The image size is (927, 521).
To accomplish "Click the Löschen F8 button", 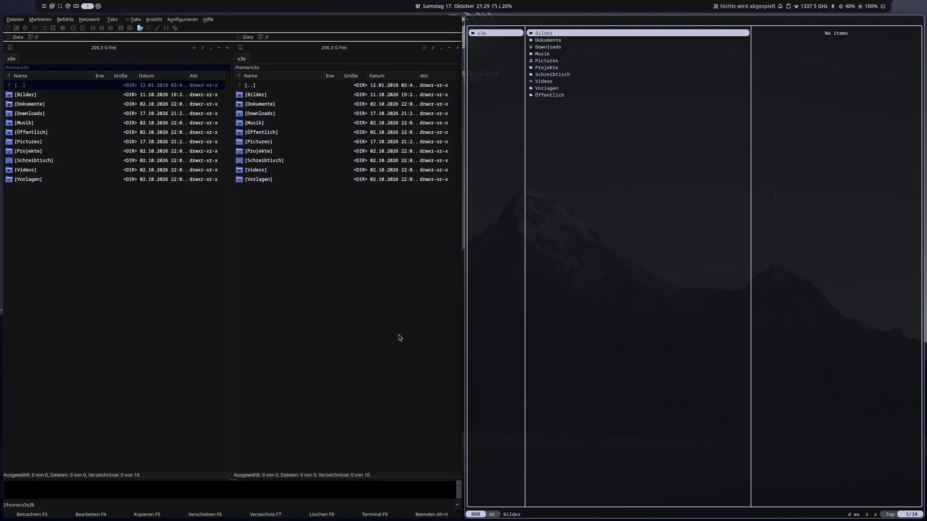I will [x=322, y=514].
